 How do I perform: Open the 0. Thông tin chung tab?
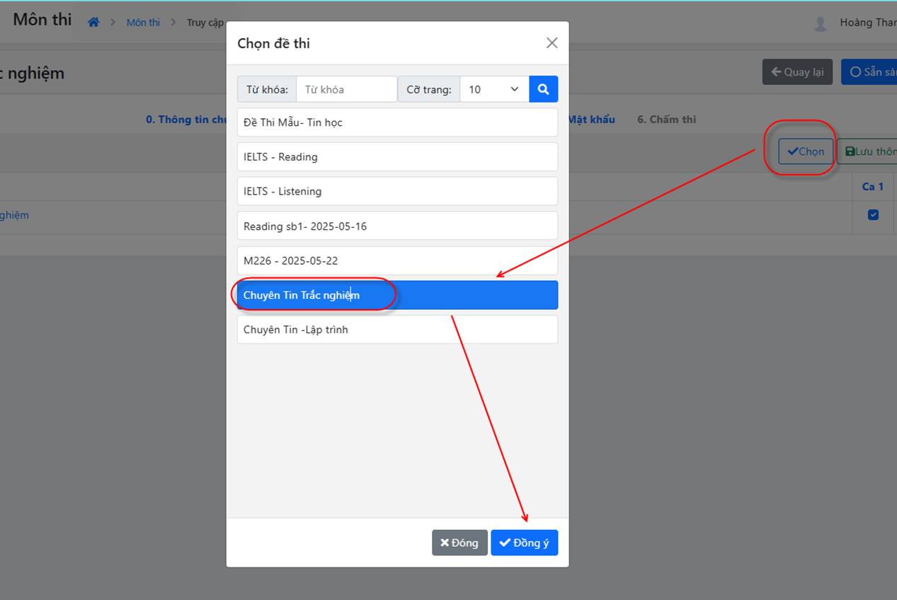(186, 120)
